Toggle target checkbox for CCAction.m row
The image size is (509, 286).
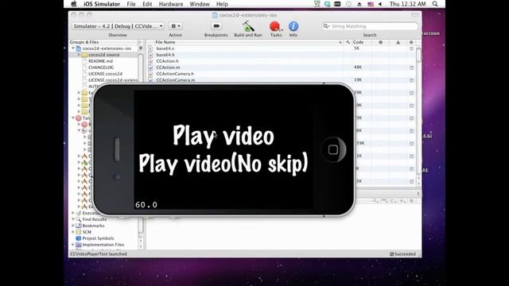tap(411, 68)
